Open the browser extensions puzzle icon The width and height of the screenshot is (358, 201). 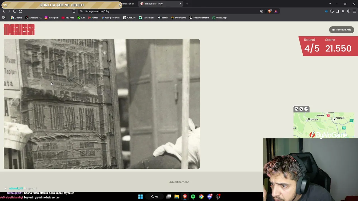(x=332, y=11)
